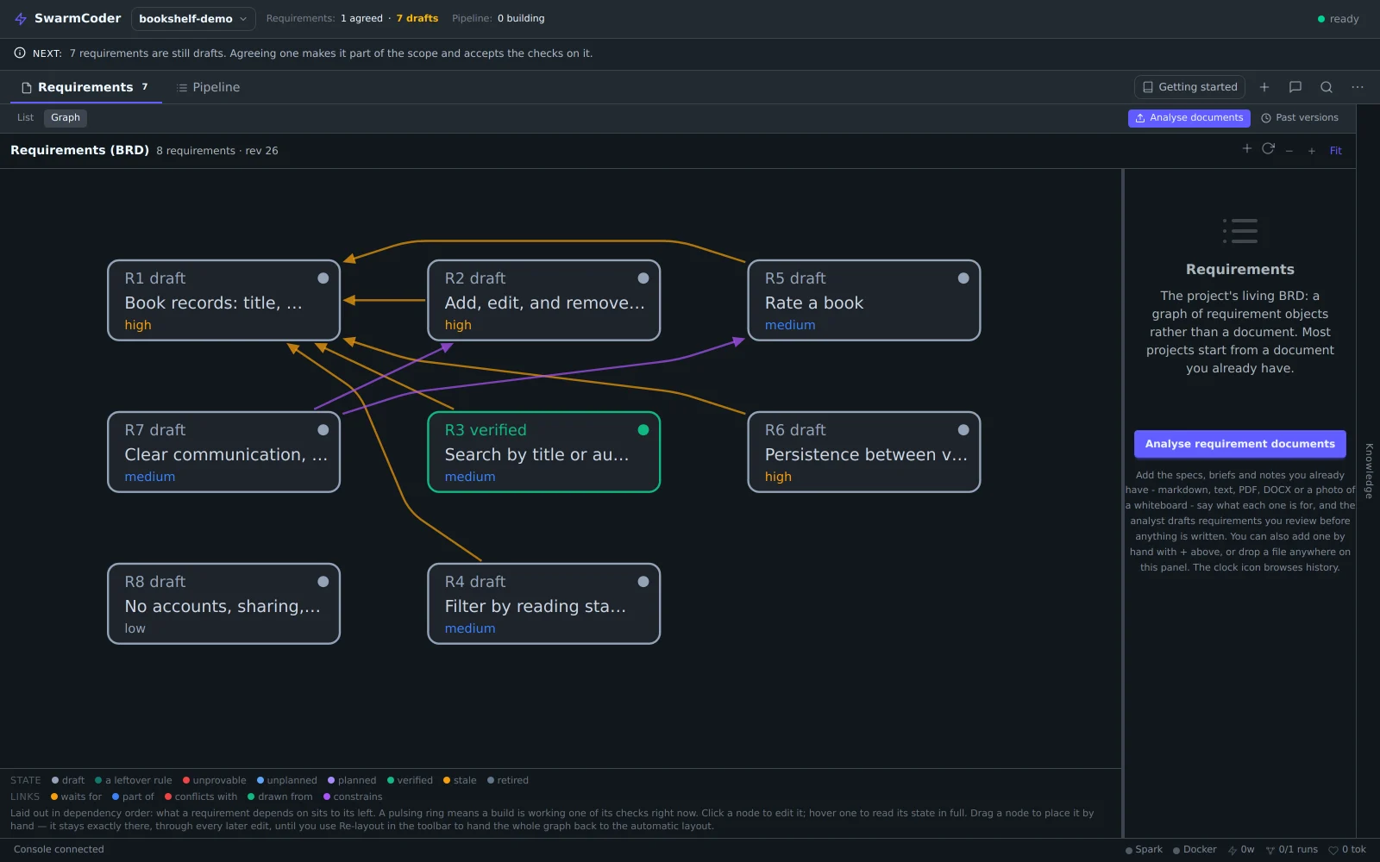Click Analyse requirement documents button
Screen dimensions: 1380x862
1239,444
